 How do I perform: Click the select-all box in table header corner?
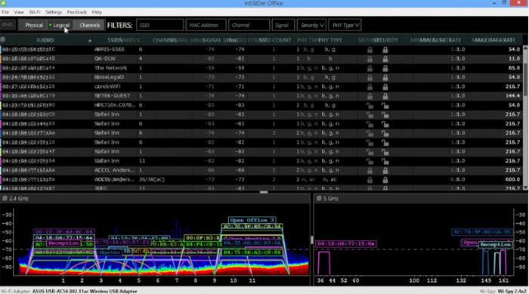(x=3, y=40)
